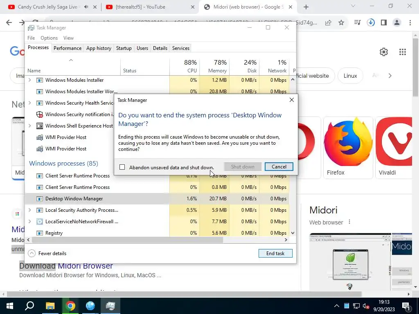
Task: Expand the LocalServiceNoNetworkFirewall row
Action: click(29, 221)
